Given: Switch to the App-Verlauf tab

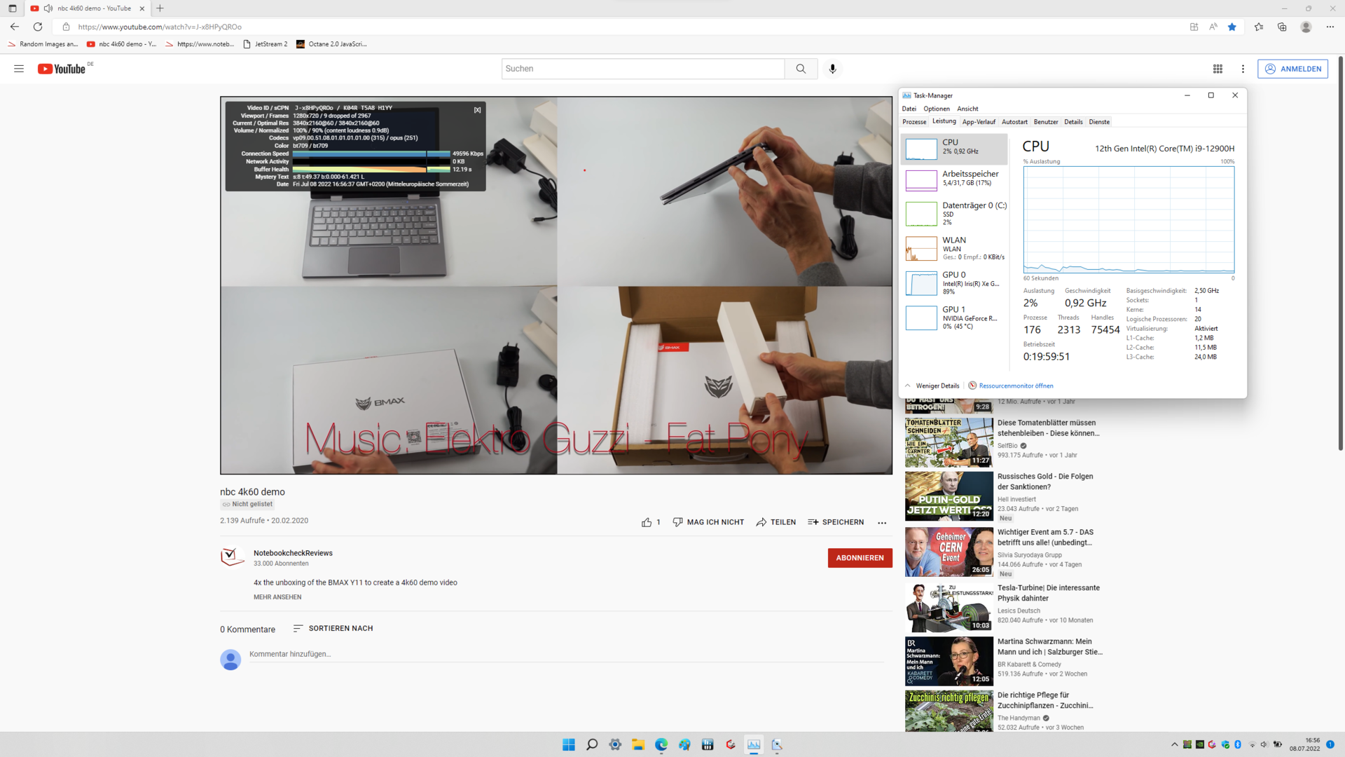Looking at the screenshot, I should point(978,122).
